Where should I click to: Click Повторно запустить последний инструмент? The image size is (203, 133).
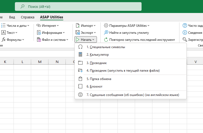pyautogui.click(x=139, y=40)
